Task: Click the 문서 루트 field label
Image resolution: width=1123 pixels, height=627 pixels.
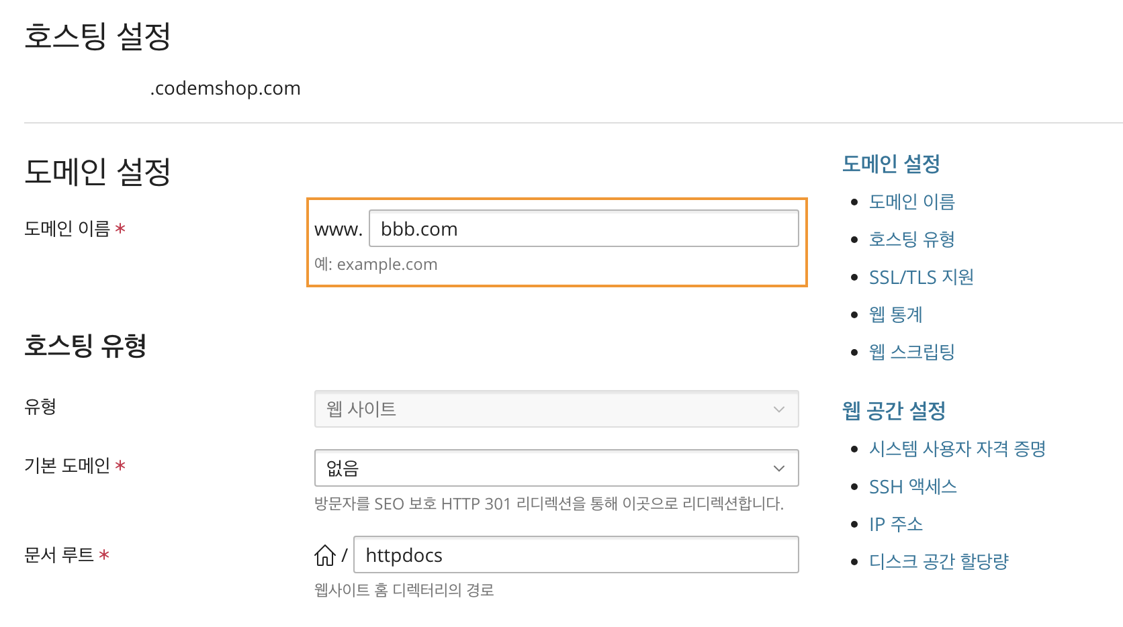Action: click(x=59, y=555)
